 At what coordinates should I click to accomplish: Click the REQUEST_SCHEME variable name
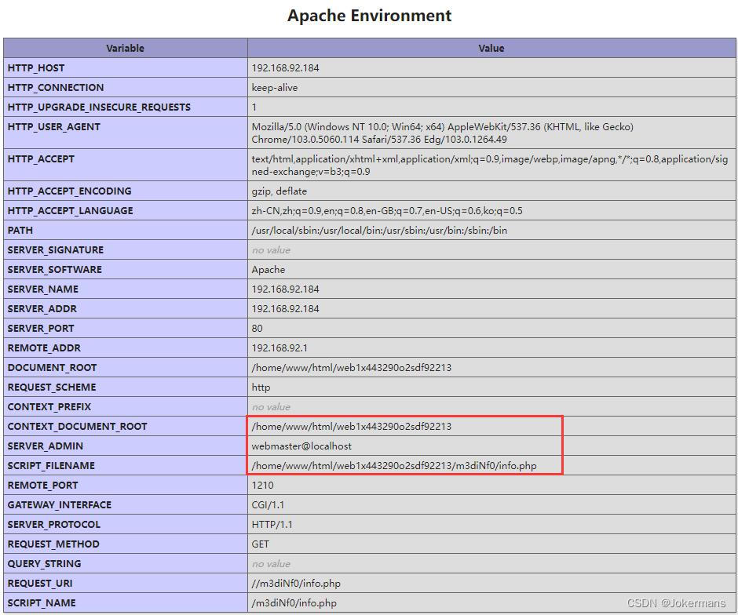52,388
